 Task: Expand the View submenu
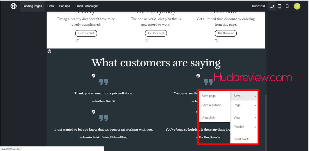tap(244, 118)
